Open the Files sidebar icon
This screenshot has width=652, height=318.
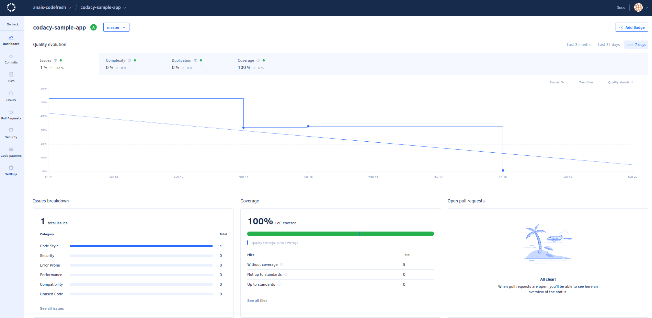pos(11,75)
